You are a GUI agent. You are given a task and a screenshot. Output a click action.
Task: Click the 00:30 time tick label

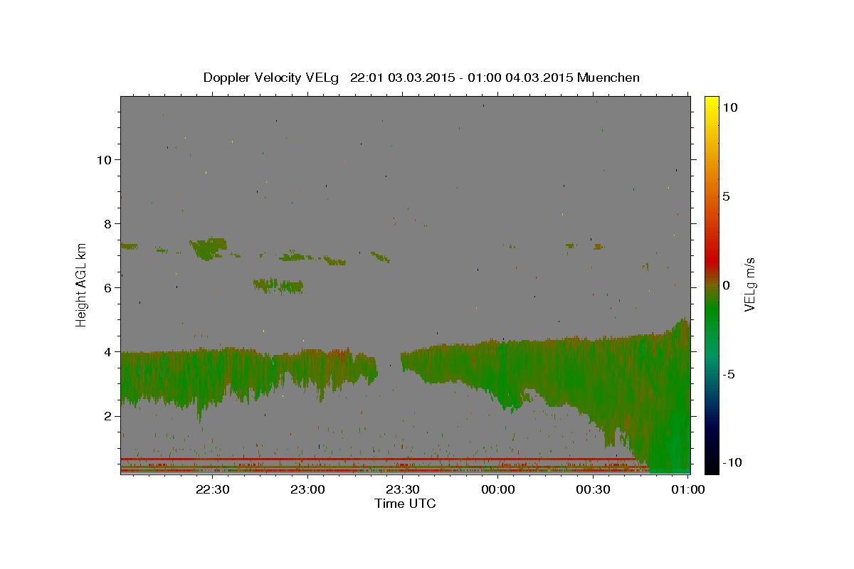(593, 489)
